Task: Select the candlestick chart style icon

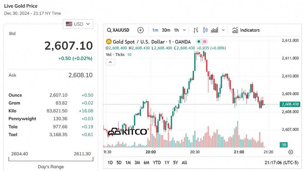Action: (x=205, y=30)
